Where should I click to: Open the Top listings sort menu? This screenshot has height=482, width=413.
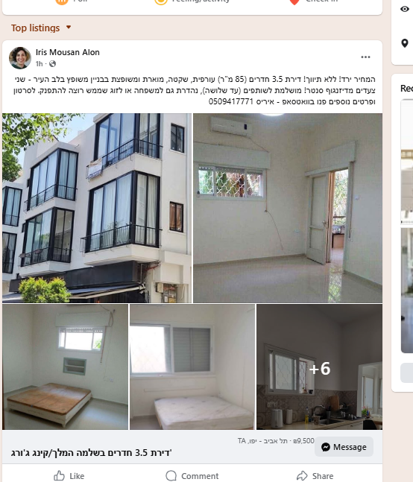(x=41, y=28)
